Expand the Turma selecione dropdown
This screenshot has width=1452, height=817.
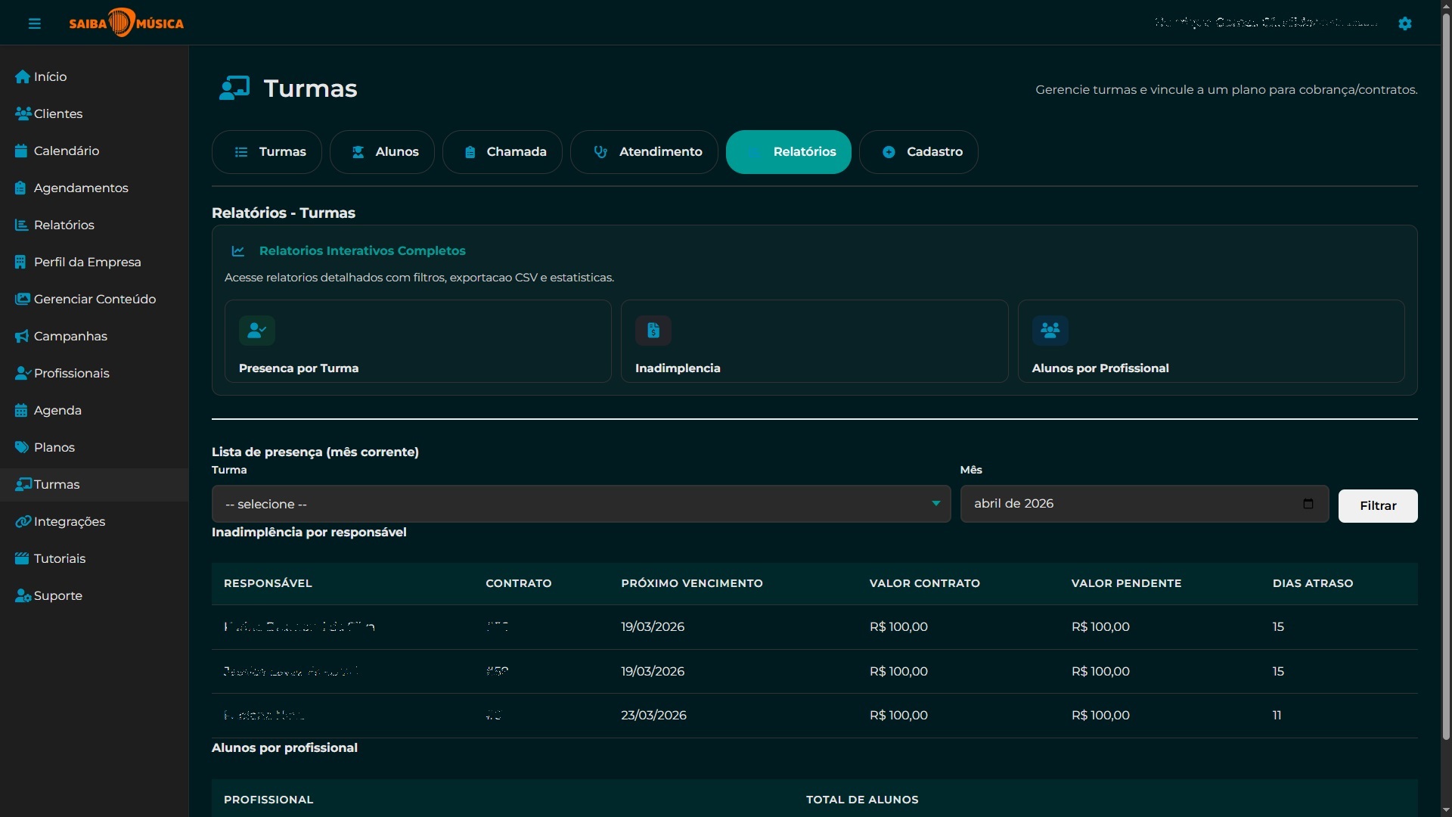581,505
